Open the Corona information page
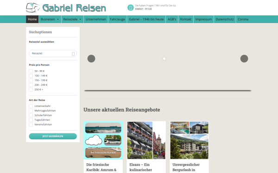 243,19
